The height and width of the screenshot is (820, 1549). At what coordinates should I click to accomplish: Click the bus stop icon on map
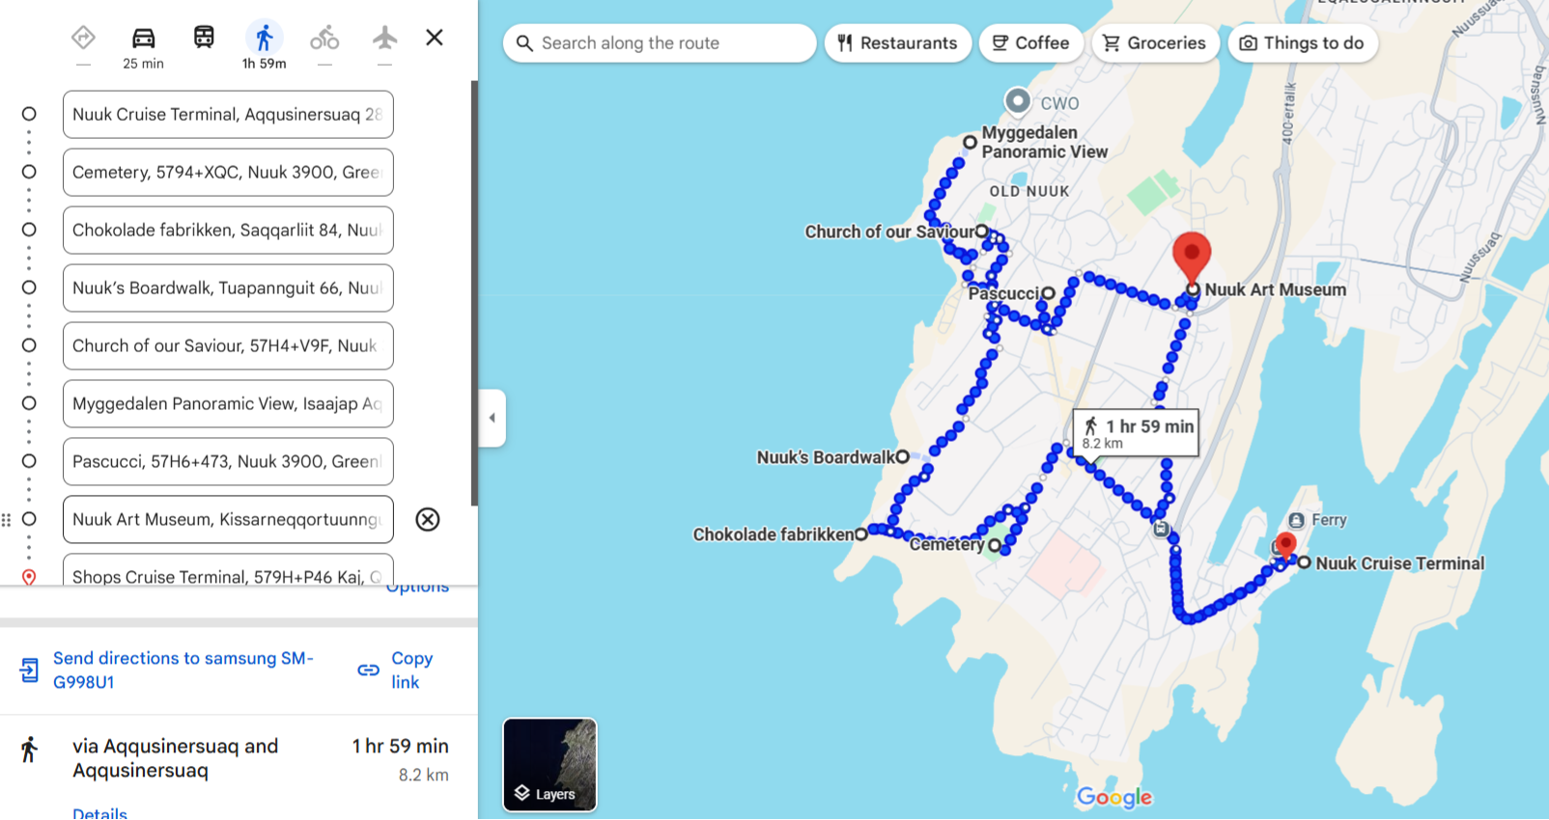click(1162, 529)
